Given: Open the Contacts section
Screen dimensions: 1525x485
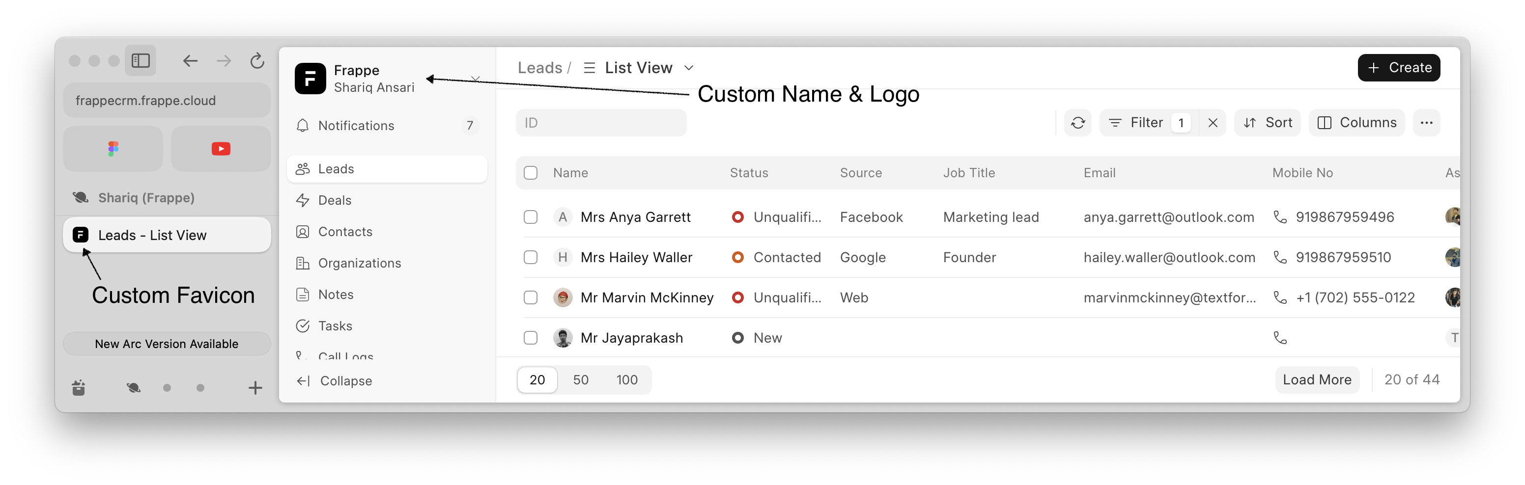Looking at the screenshot, I should 345,231.
